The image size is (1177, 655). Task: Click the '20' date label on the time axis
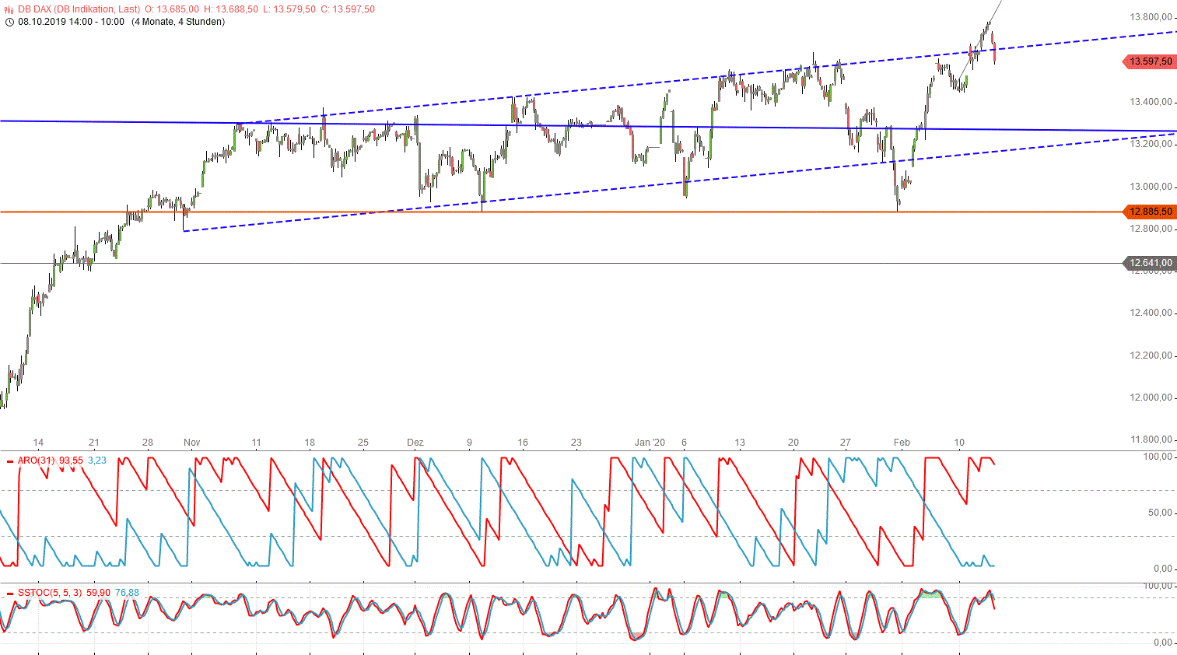[793, 443]
